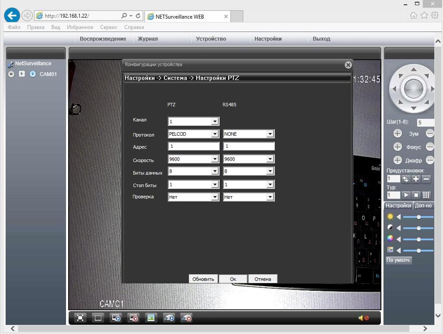Stop all video streams icon
This screenshot has width=443, height=334.
(x=133, y=318)
